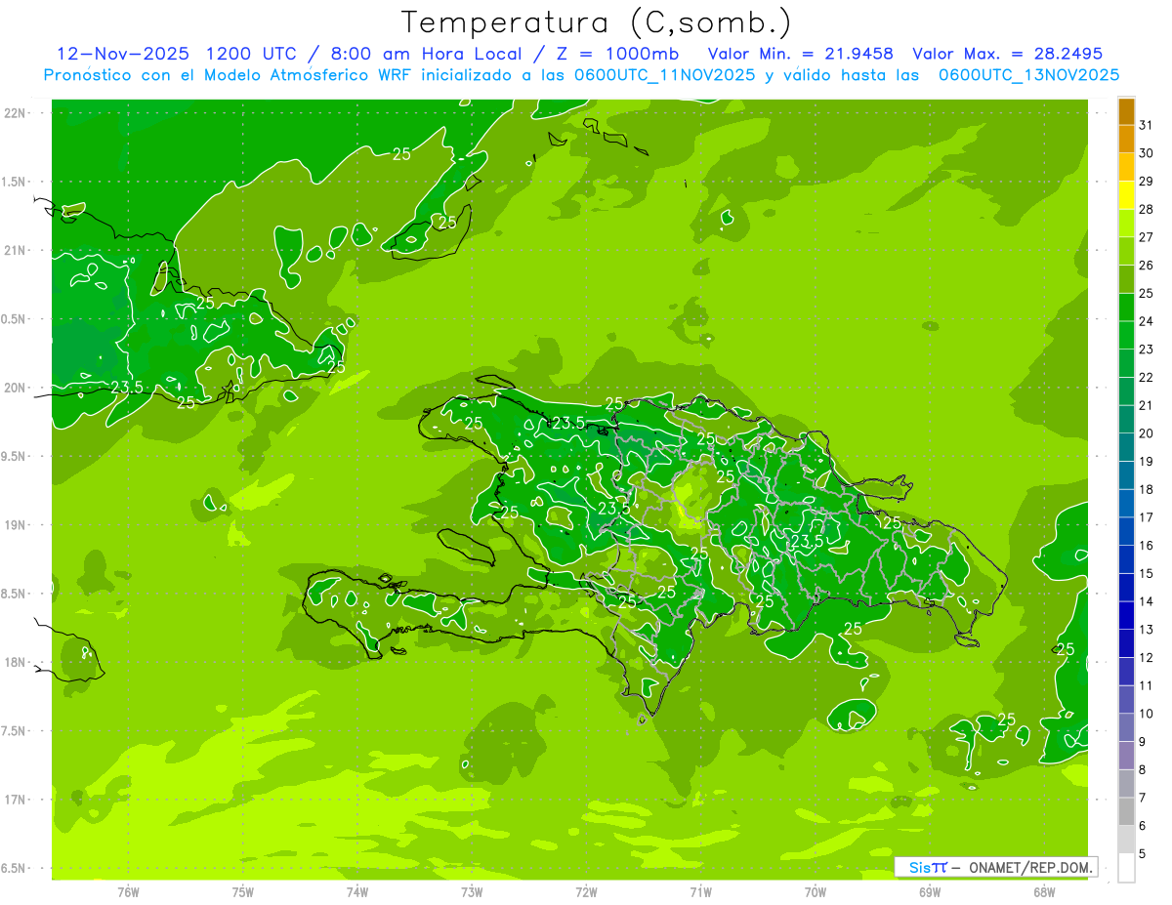Click the "0600UTC_11NOV2025" initialization time
The height and width of the screenshot is (905, 1172).
click(x=665, y=75)
